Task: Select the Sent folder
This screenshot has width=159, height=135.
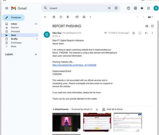Action: tap(20, 35)
